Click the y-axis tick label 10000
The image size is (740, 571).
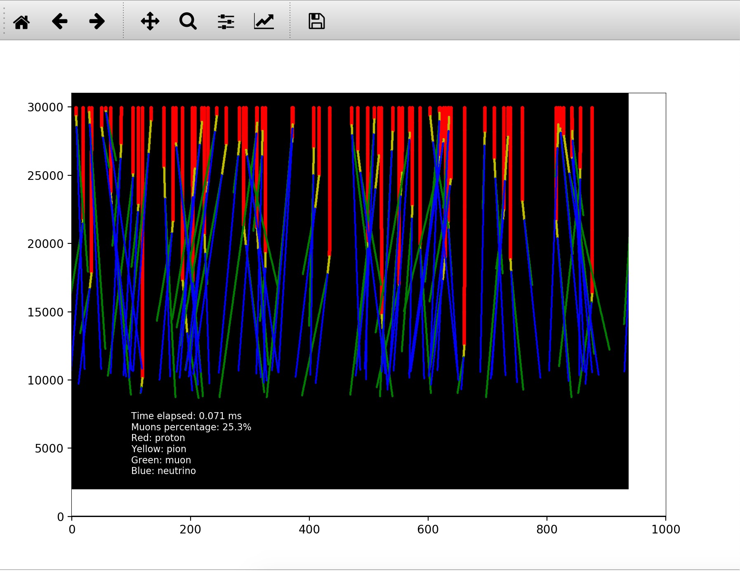pyautogui.click(x=45, y=380)
